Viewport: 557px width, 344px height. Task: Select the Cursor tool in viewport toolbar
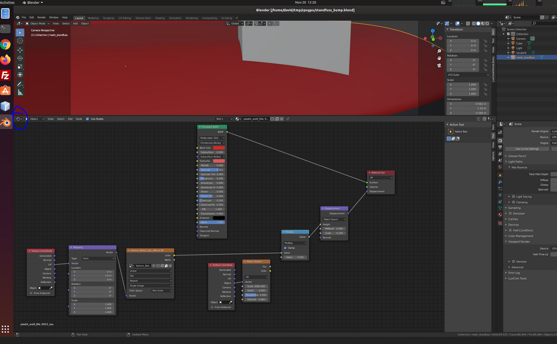click(x=20, y=41)
